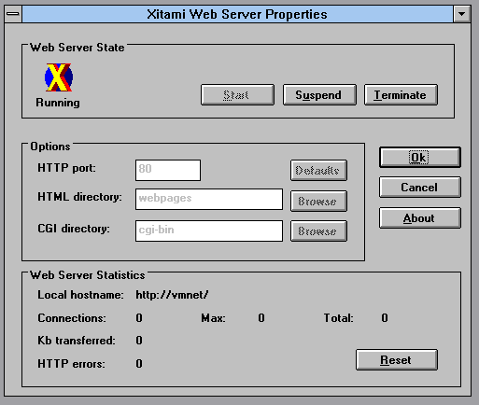Screen dimensions: 479x405
Task: Click the http://vmnet/ hostname text
Action: click(x=172, y=295)
